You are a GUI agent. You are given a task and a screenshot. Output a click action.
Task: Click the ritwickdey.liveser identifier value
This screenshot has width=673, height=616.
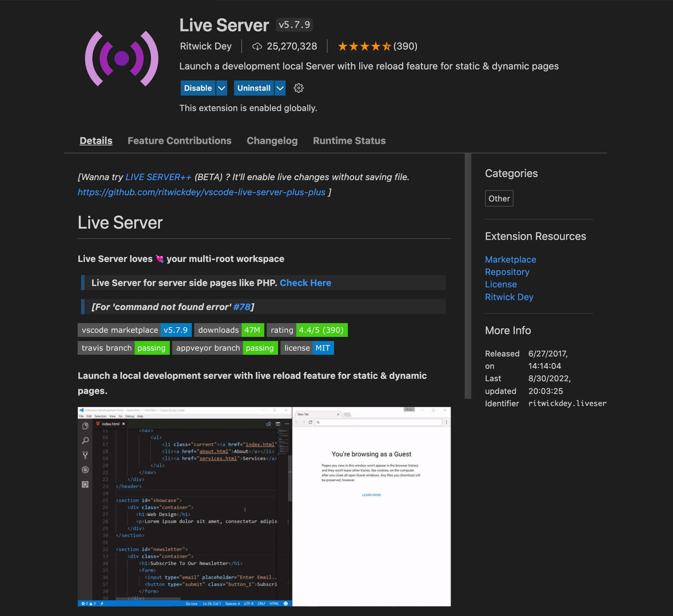coord(567,404)
